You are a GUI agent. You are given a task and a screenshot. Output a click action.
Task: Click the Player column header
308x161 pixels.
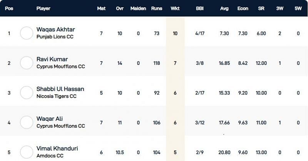(43, 8)
